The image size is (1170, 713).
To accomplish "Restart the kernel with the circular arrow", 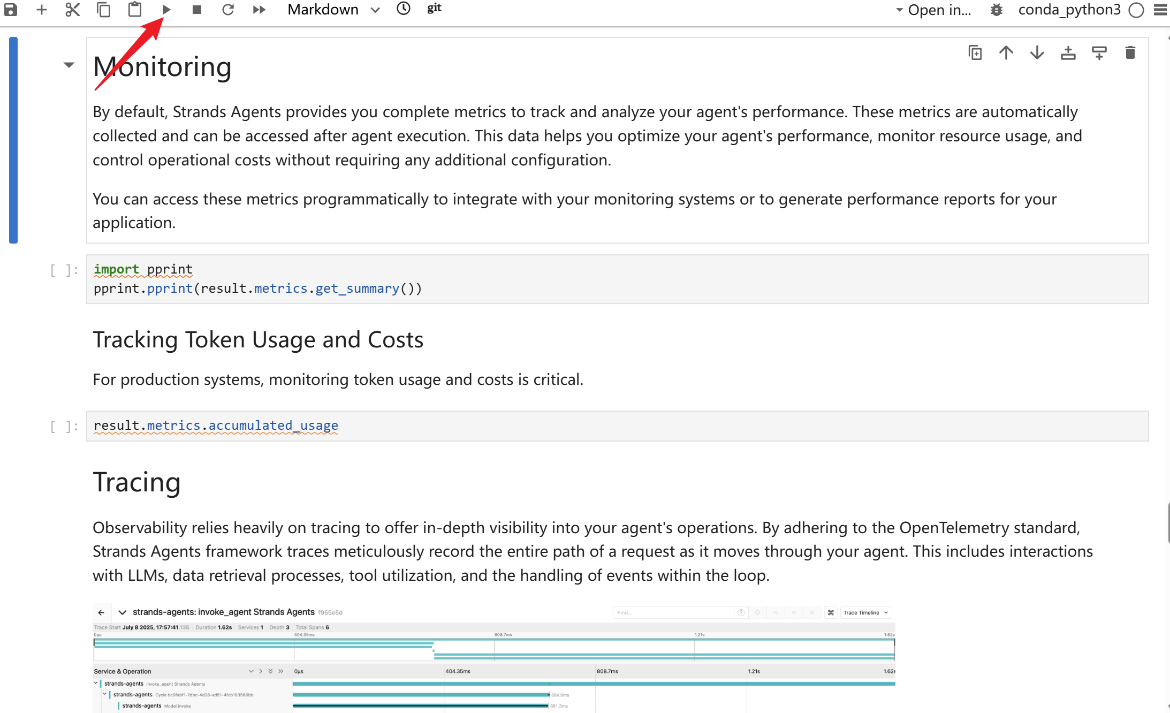I will tap(227, 10).
